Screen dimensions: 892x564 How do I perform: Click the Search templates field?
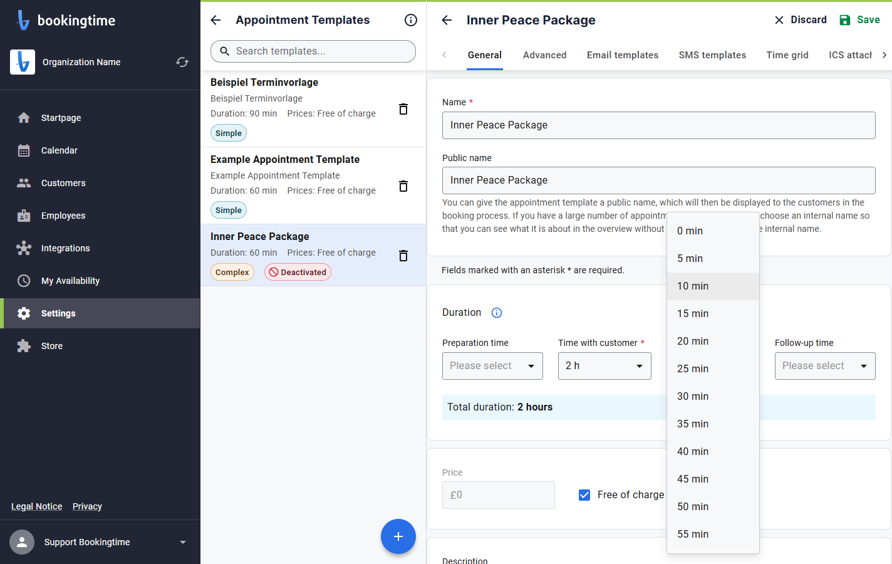pyautogui.click(x=313, y=51)
